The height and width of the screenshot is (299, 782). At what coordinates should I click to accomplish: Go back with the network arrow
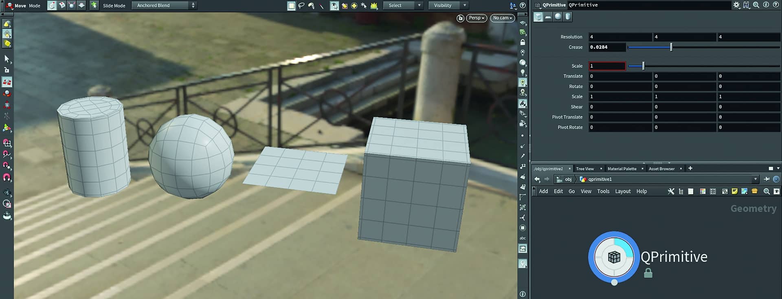pyautogui.click(x=537, y=179)
